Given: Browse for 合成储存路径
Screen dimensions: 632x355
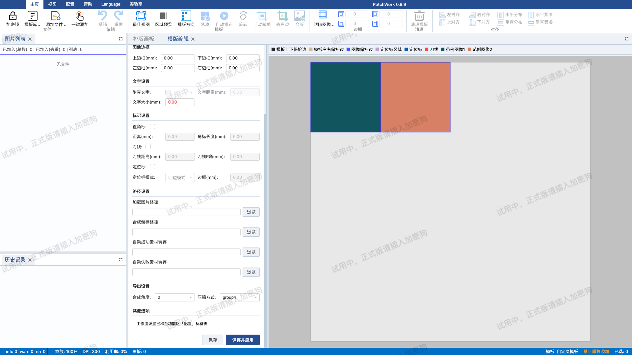Looking at the screenshot, I should click(x=251, y=232).
